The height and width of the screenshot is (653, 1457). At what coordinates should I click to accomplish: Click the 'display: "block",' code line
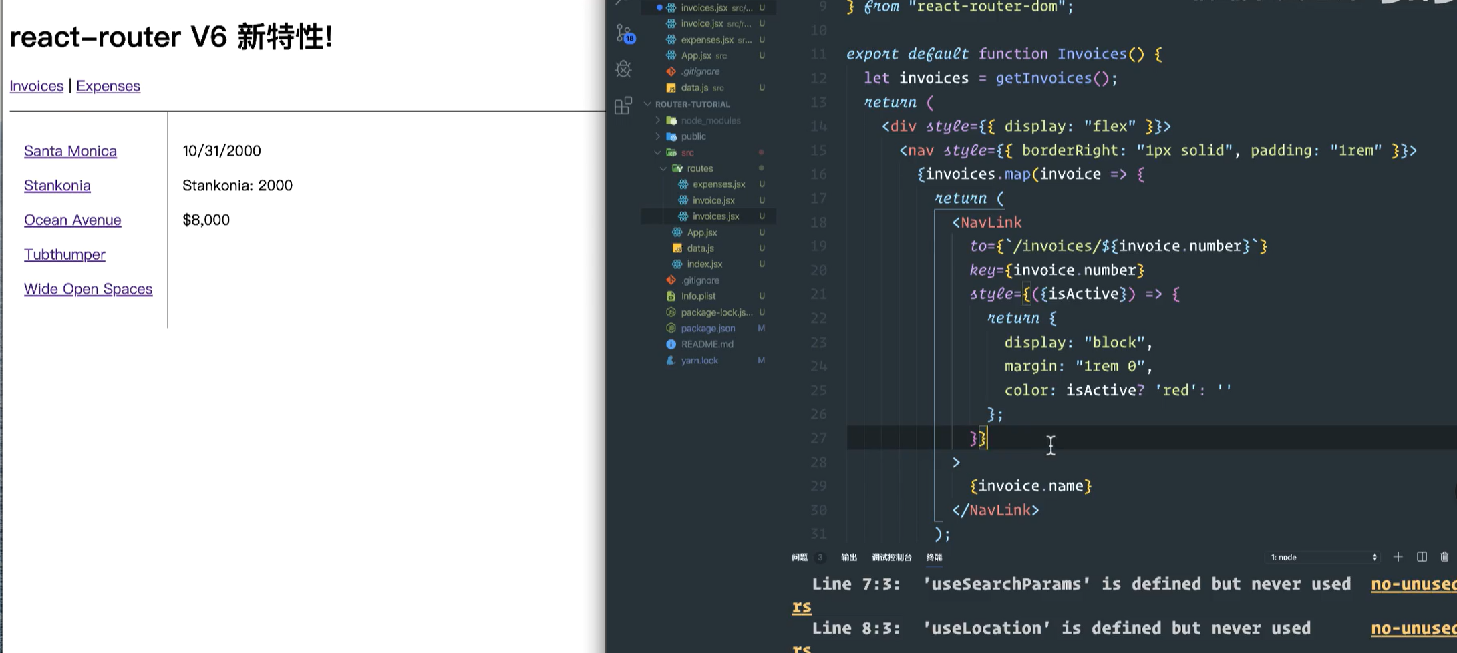coord(1079,343)
